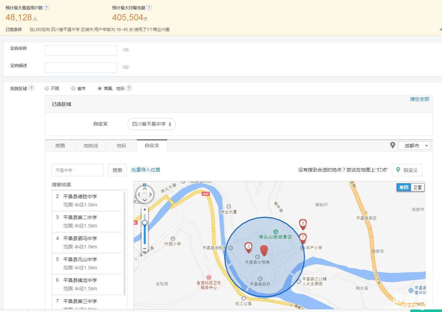This screenshot has height=312, width=442.
Task: Click the 林业大厦 map icon
Action: click(229, 206)
